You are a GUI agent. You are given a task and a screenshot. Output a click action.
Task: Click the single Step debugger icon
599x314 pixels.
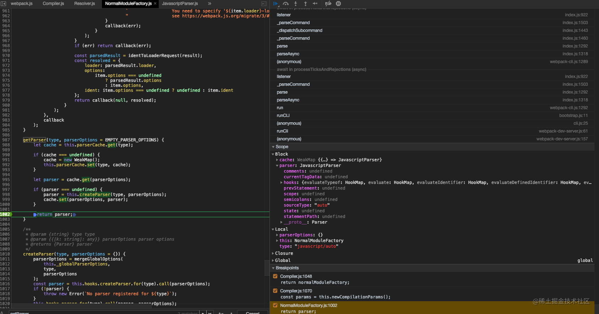tap(315, 4)
